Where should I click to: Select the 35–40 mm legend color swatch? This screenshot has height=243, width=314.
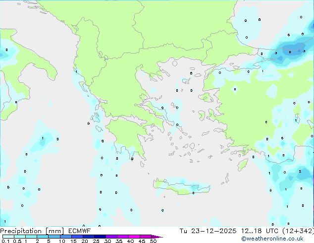(x=123, y=237)
